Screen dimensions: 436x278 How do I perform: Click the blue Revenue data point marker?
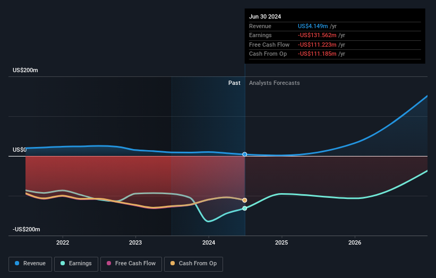tap(245, 154)
